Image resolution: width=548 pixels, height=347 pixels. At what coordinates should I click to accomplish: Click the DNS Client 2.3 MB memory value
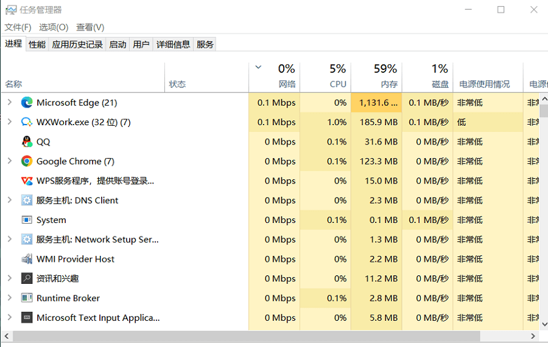point(384,200)
